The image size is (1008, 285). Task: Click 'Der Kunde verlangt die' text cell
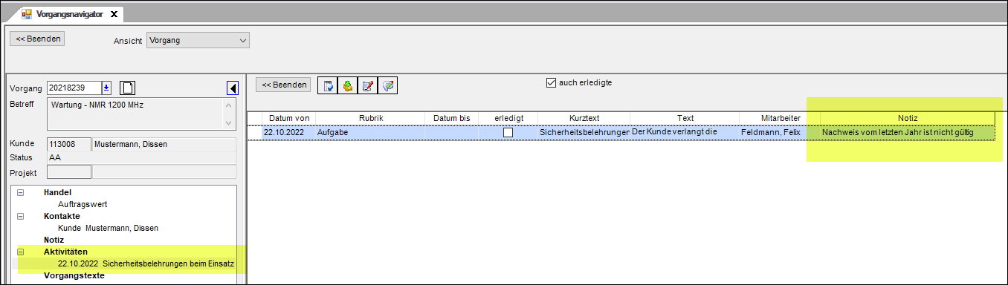pos(685,133)
